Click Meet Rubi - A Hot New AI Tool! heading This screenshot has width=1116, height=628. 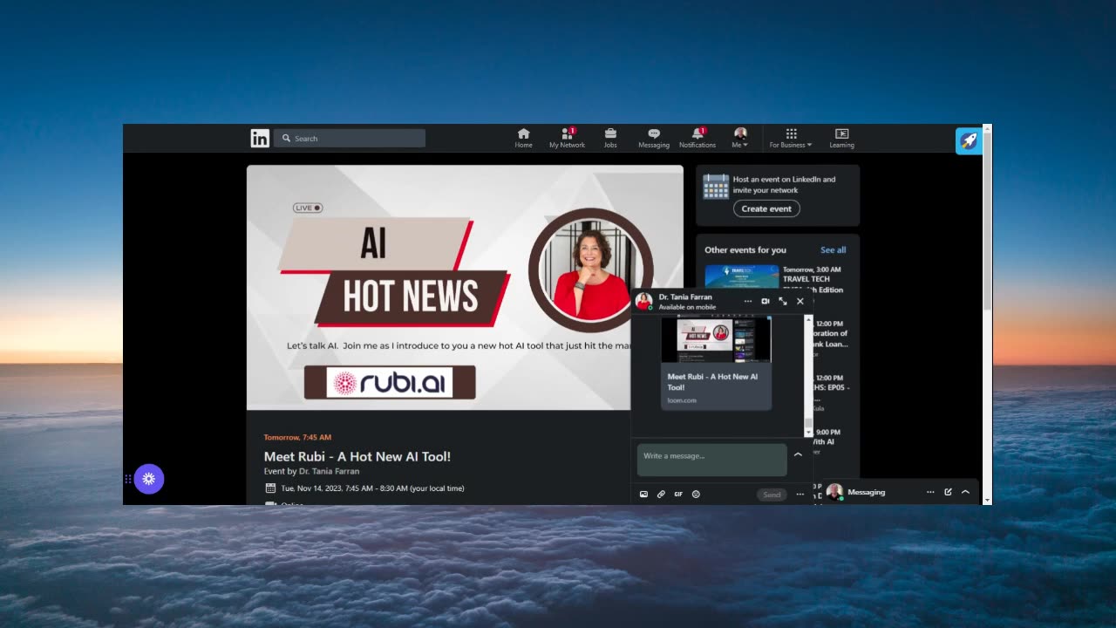pyautogui.click(x=357, y=456)
